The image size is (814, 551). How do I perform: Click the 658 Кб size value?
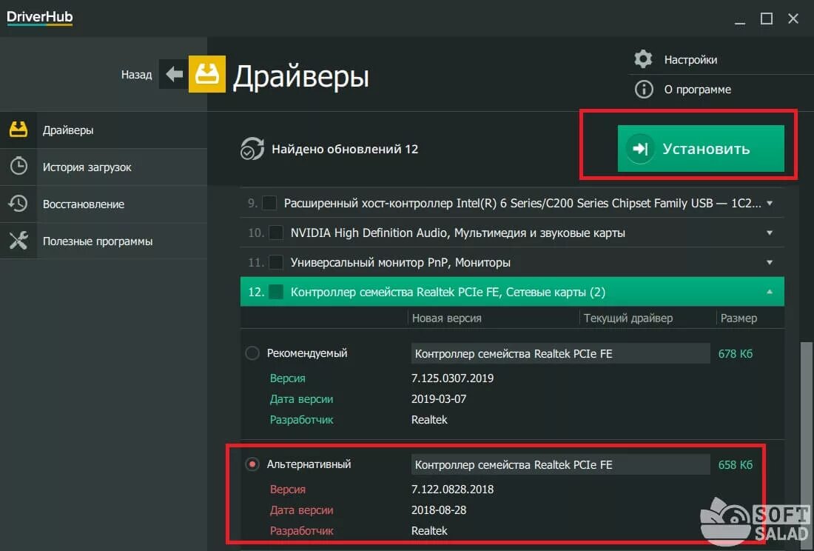pyautogui.click(x=735, y=465)
